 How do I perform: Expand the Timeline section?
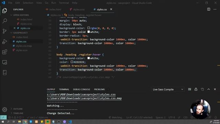[17, 113]
